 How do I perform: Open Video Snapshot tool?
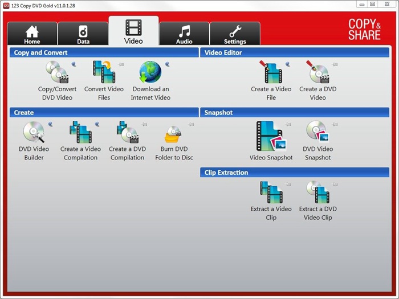[x=271, y=136]
